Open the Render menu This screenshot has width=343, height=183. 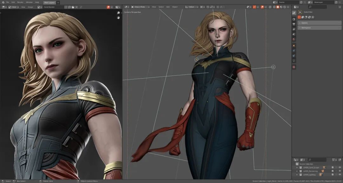click(x=20, y=2)
